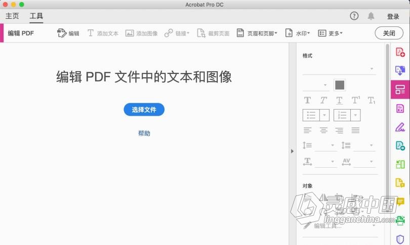Toggle bold text formatting

[308, 100]
